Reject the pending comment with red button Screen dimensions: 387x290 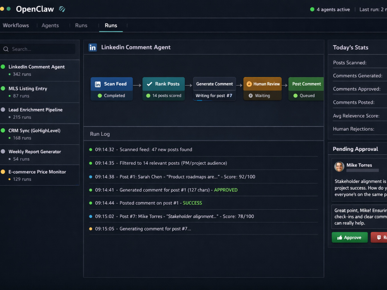pyautogui.click(x=379, y=237)
